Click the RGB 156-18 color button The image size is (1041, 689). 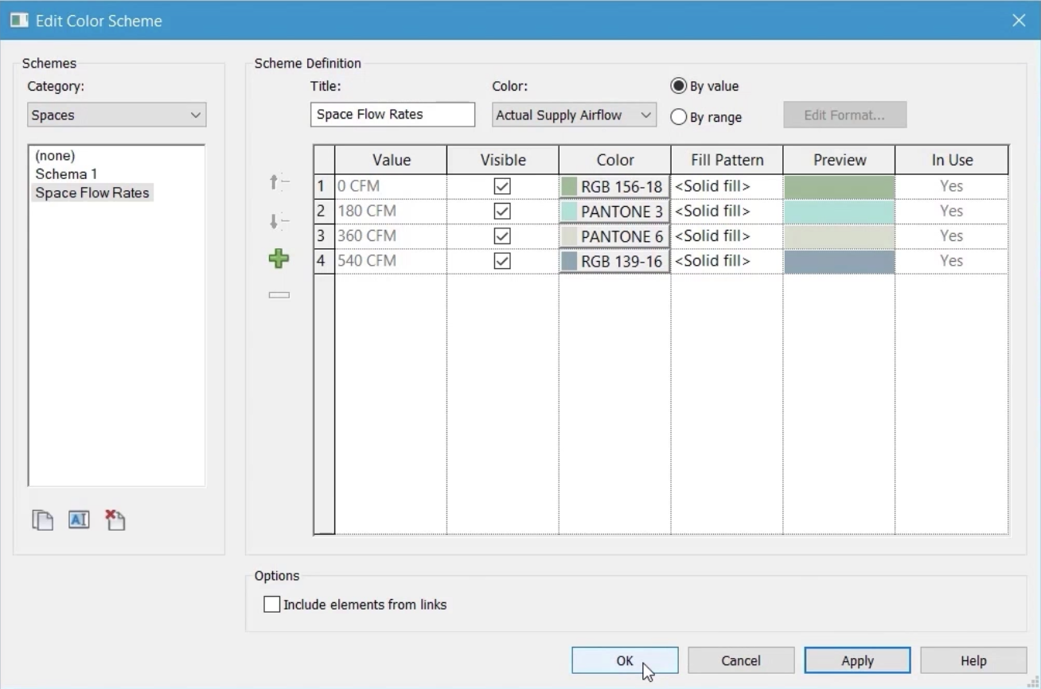614,186
